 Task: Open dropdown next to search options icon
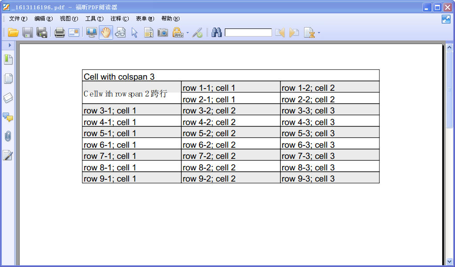pyautogui.click(x=319, y=32)
